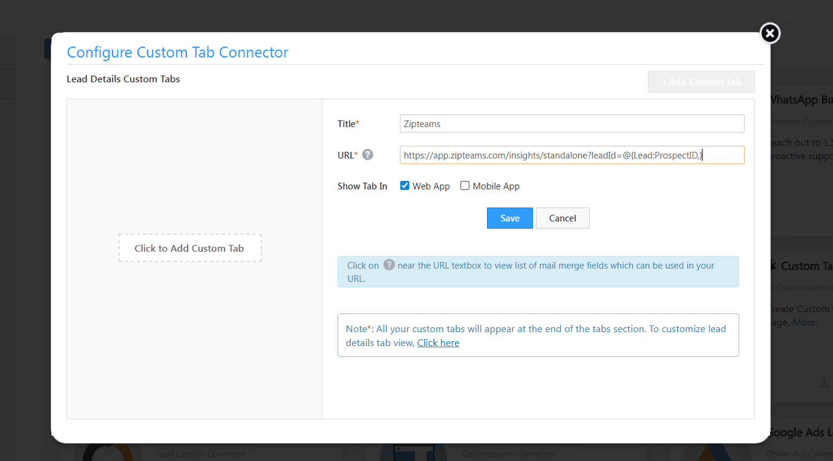Screen dimensions: 833x461
Task: Open the 'More.' link in the background card
Action: 805,322
